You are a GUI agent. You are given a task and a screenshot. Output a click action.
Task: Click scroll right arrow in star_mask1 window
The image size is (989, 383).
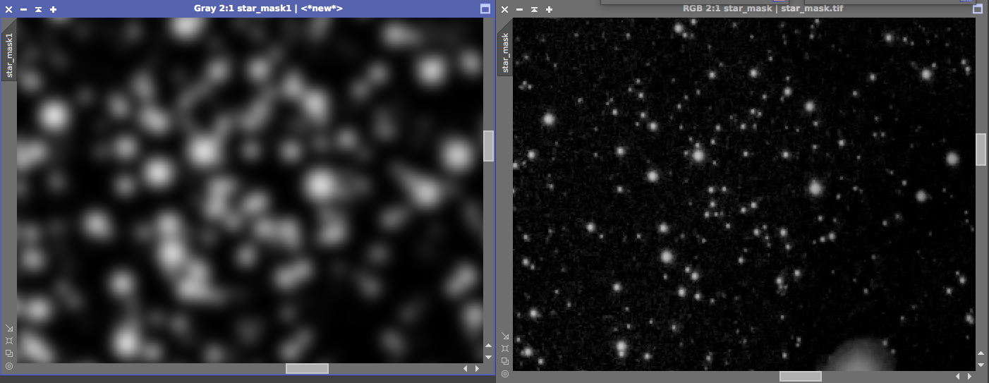(x=477, y=368)
